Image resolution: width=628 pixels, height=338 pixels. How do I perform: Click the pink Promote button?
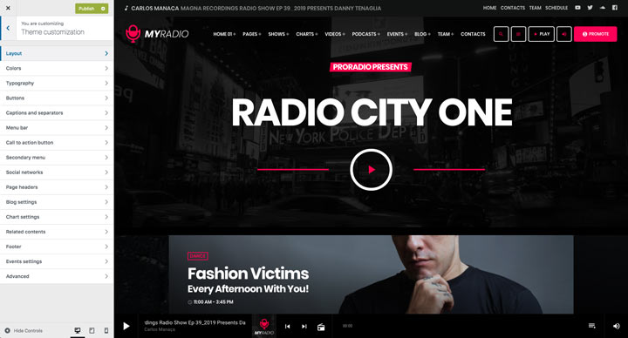595,34
